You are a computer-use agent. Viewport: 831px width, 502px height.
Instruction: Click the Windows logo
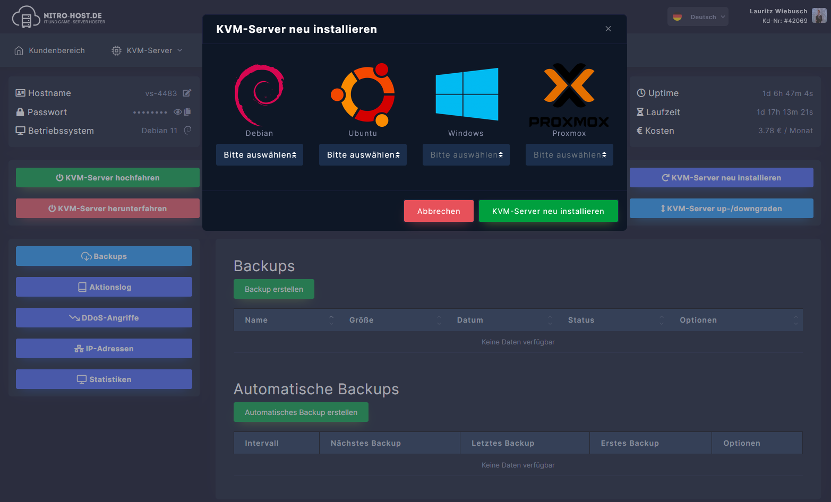tap(466, 94)
